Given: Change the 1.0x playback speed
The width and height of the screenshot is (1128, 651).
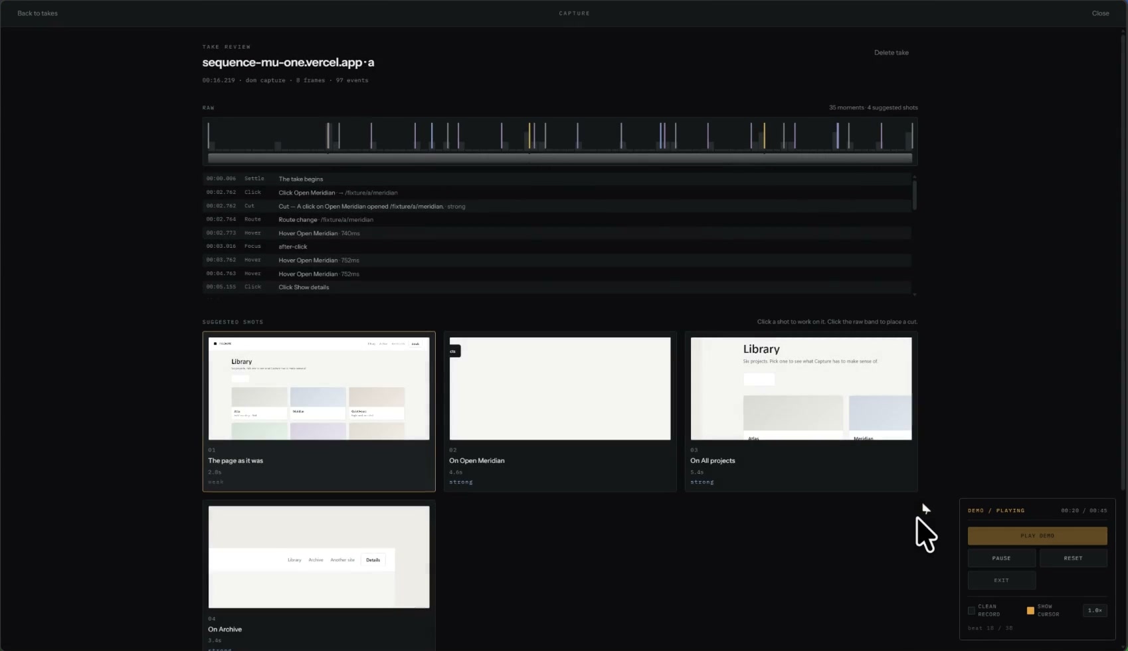Looking at the screenshot, I should click(x=1095, y=610).
